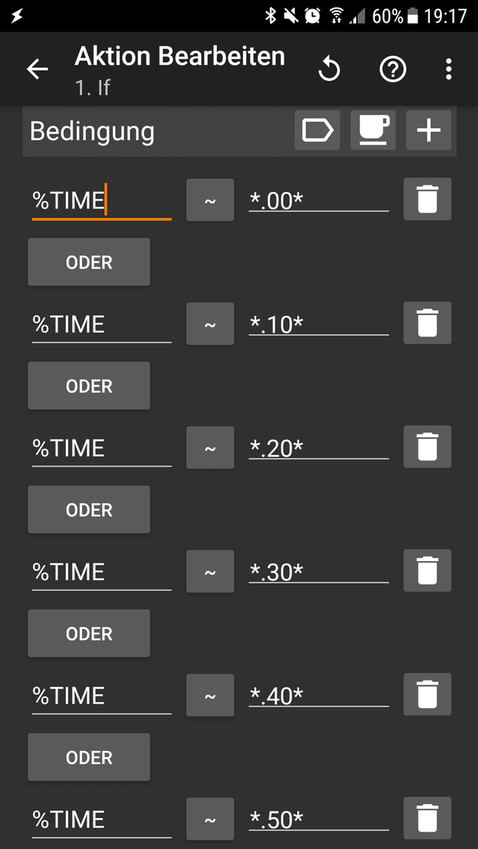Toggle the ODER button below *.00* condition
Viewport: 478px width, 849px height.
pos(89,262)
